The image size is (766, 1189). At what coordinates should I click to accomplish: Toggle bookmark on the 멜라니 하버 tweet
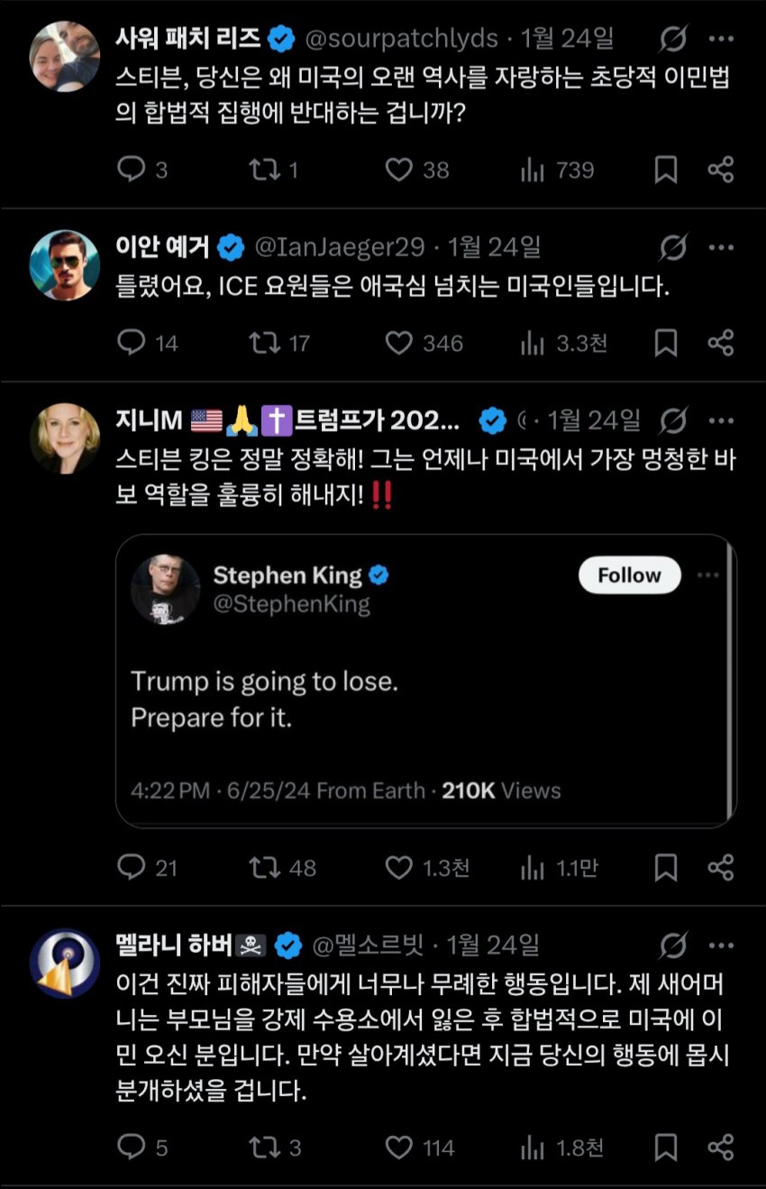(665, 1148)
